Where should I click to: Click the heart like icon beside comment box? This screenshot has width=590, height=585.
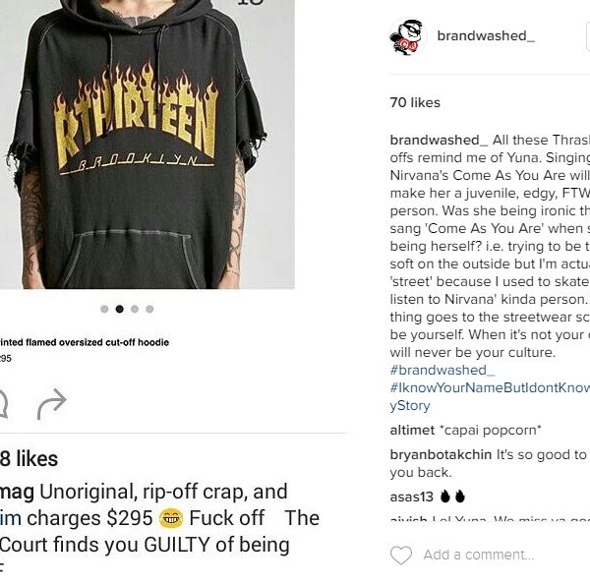401,555
